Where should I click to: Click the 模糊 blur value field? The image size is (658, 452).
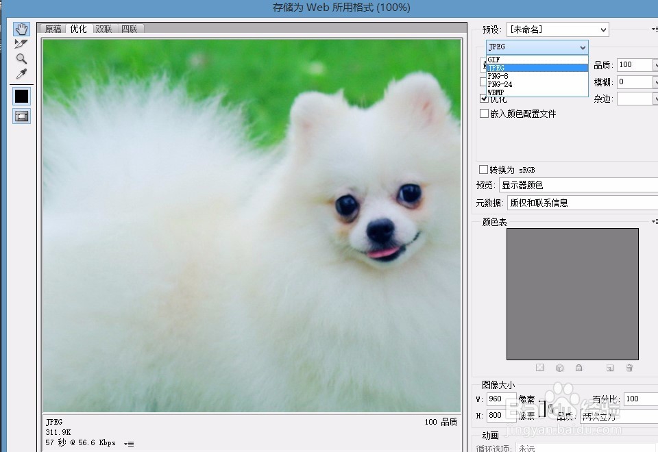click(x=635, y=81)
